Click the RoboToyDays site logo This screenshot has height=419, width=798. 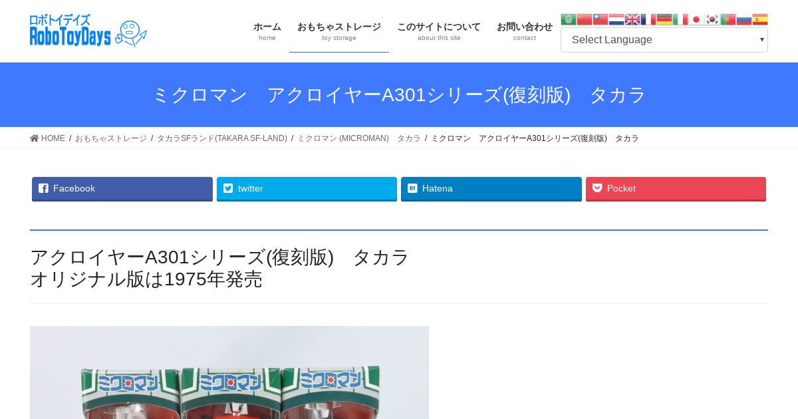click(88, 31)
